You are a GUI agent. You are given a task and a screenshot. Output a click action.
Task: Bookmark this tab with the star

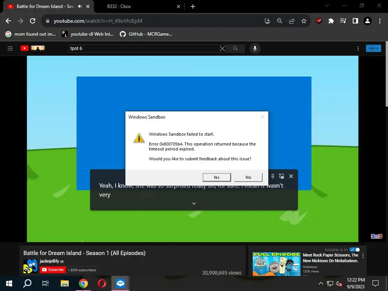click(304, 21)
